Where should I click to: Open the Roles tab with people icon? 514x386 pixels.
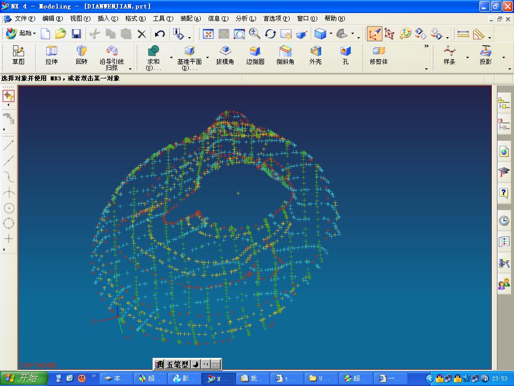pos(504,284)
